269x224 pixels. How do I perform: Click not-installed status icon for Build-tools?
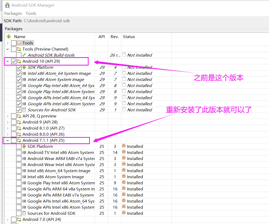coord(124,55)
